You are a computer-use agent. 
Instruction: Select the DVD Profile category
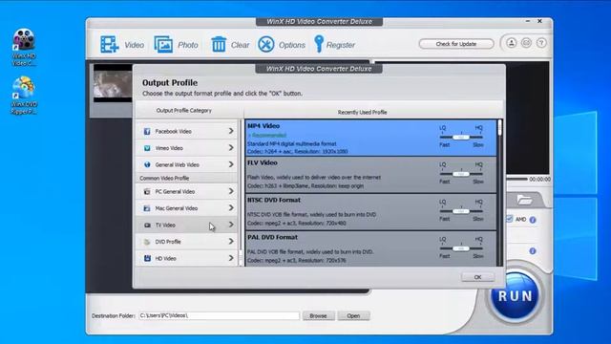click(187, 242)
